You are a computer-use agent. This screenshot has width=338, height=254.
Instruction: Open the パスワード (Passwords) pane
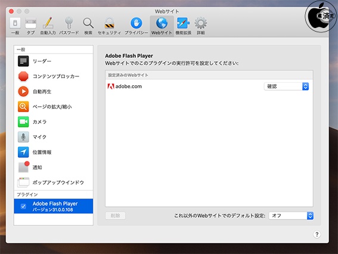coord(69,26)
